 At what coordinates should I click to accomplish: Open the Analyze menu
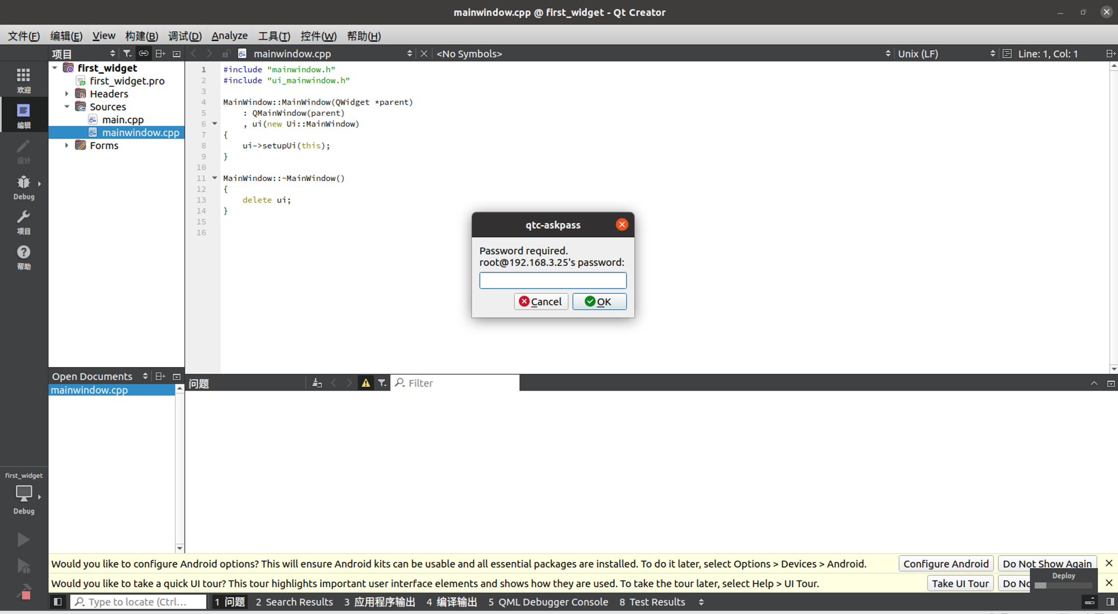pos(229,36)
